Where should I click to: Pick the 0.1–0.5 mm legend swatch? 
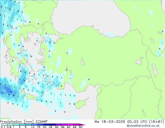(4, 125)
